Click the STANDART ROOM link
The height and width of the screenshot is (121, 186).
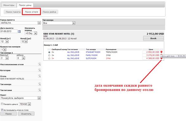93,52
